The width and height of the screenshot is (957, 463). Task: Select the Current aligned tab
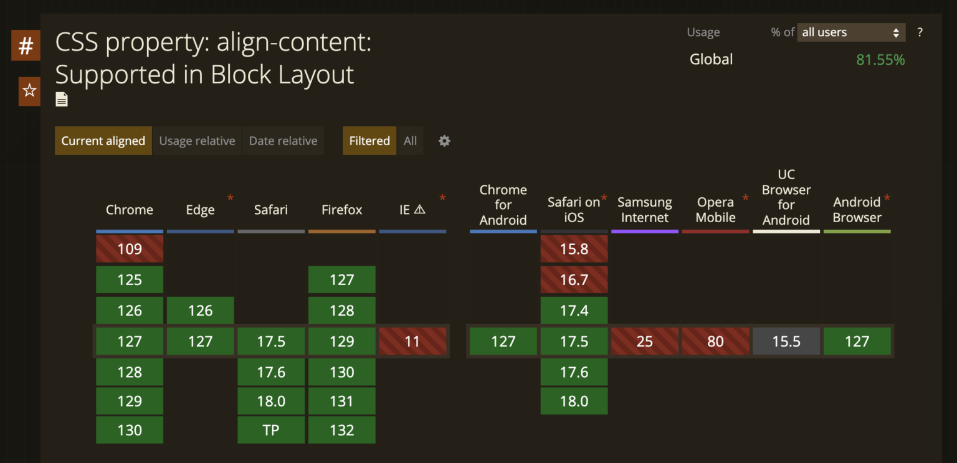click(x=103, y=141)
